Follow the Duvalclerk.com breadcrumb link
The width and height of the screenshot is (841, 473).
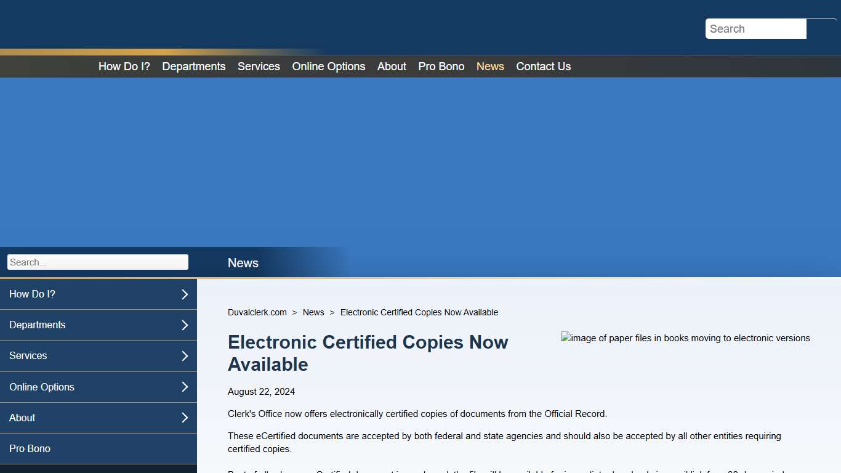(257, 312)
